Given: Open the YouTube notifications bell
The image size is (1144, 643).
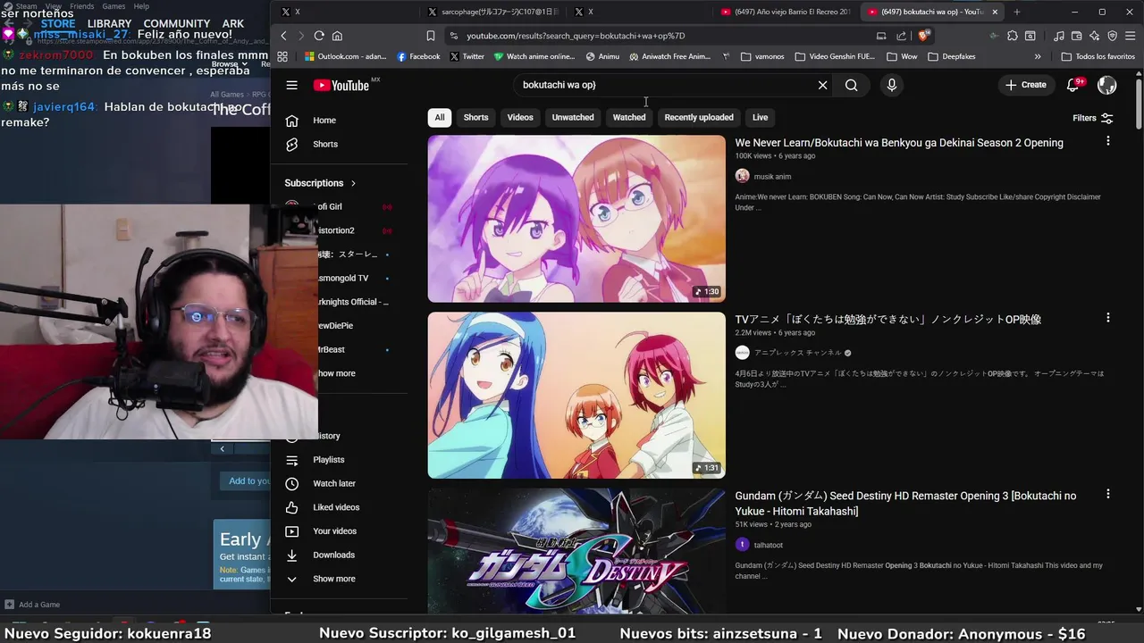Looking at the screenshot, I should [x=1073, y=85].
